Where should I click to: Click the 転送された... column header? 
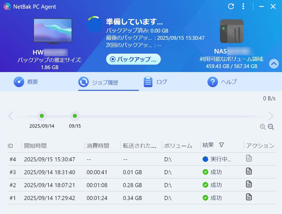coord(140,146)
